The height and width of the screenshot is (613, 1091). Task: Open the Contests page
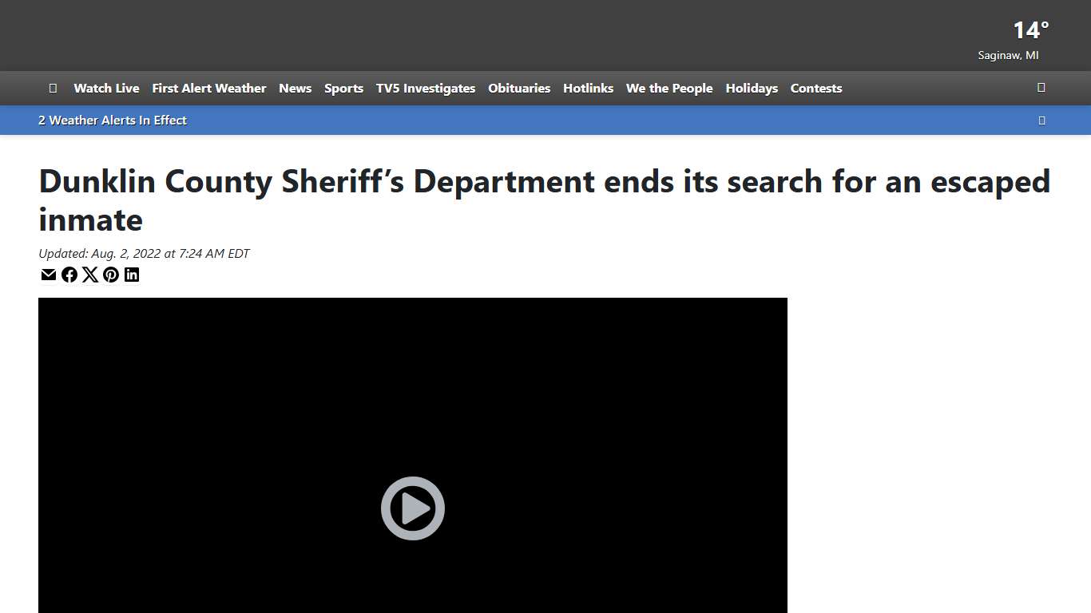(815, 89)
